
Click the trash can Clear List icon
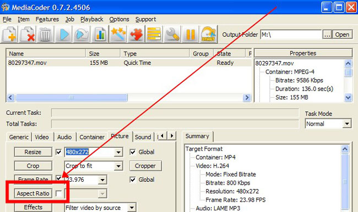click(45, 35)
